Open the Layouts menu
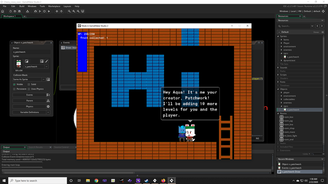The height and width of the screenshot is (184, 328). tap(67, 6)
